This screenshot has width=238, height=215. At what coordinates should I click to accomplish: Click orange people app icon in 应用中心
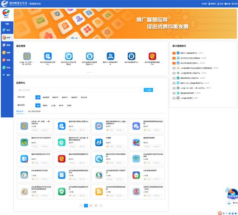(x=99, y=192)
